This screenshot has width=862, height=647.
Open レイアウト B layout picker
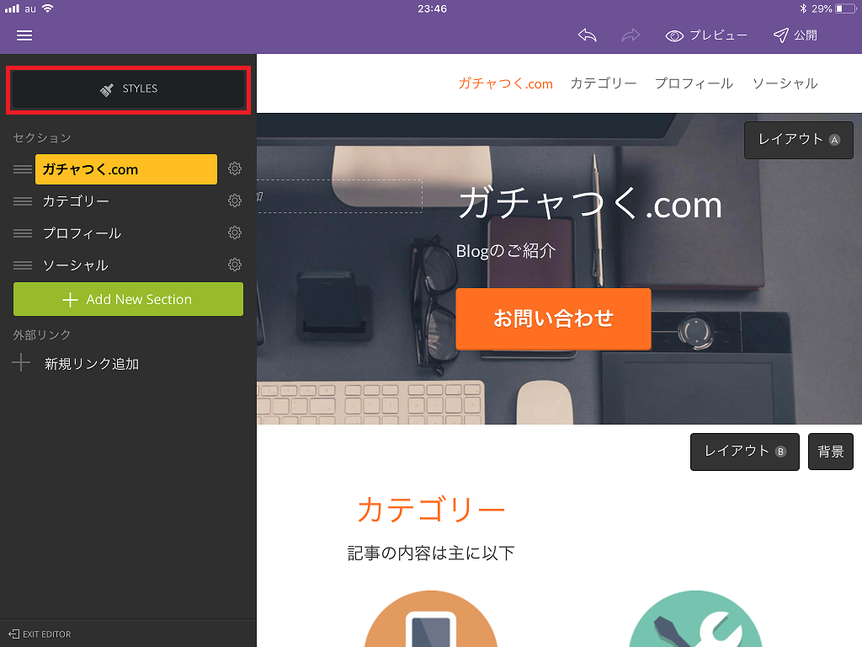(745, 452)
